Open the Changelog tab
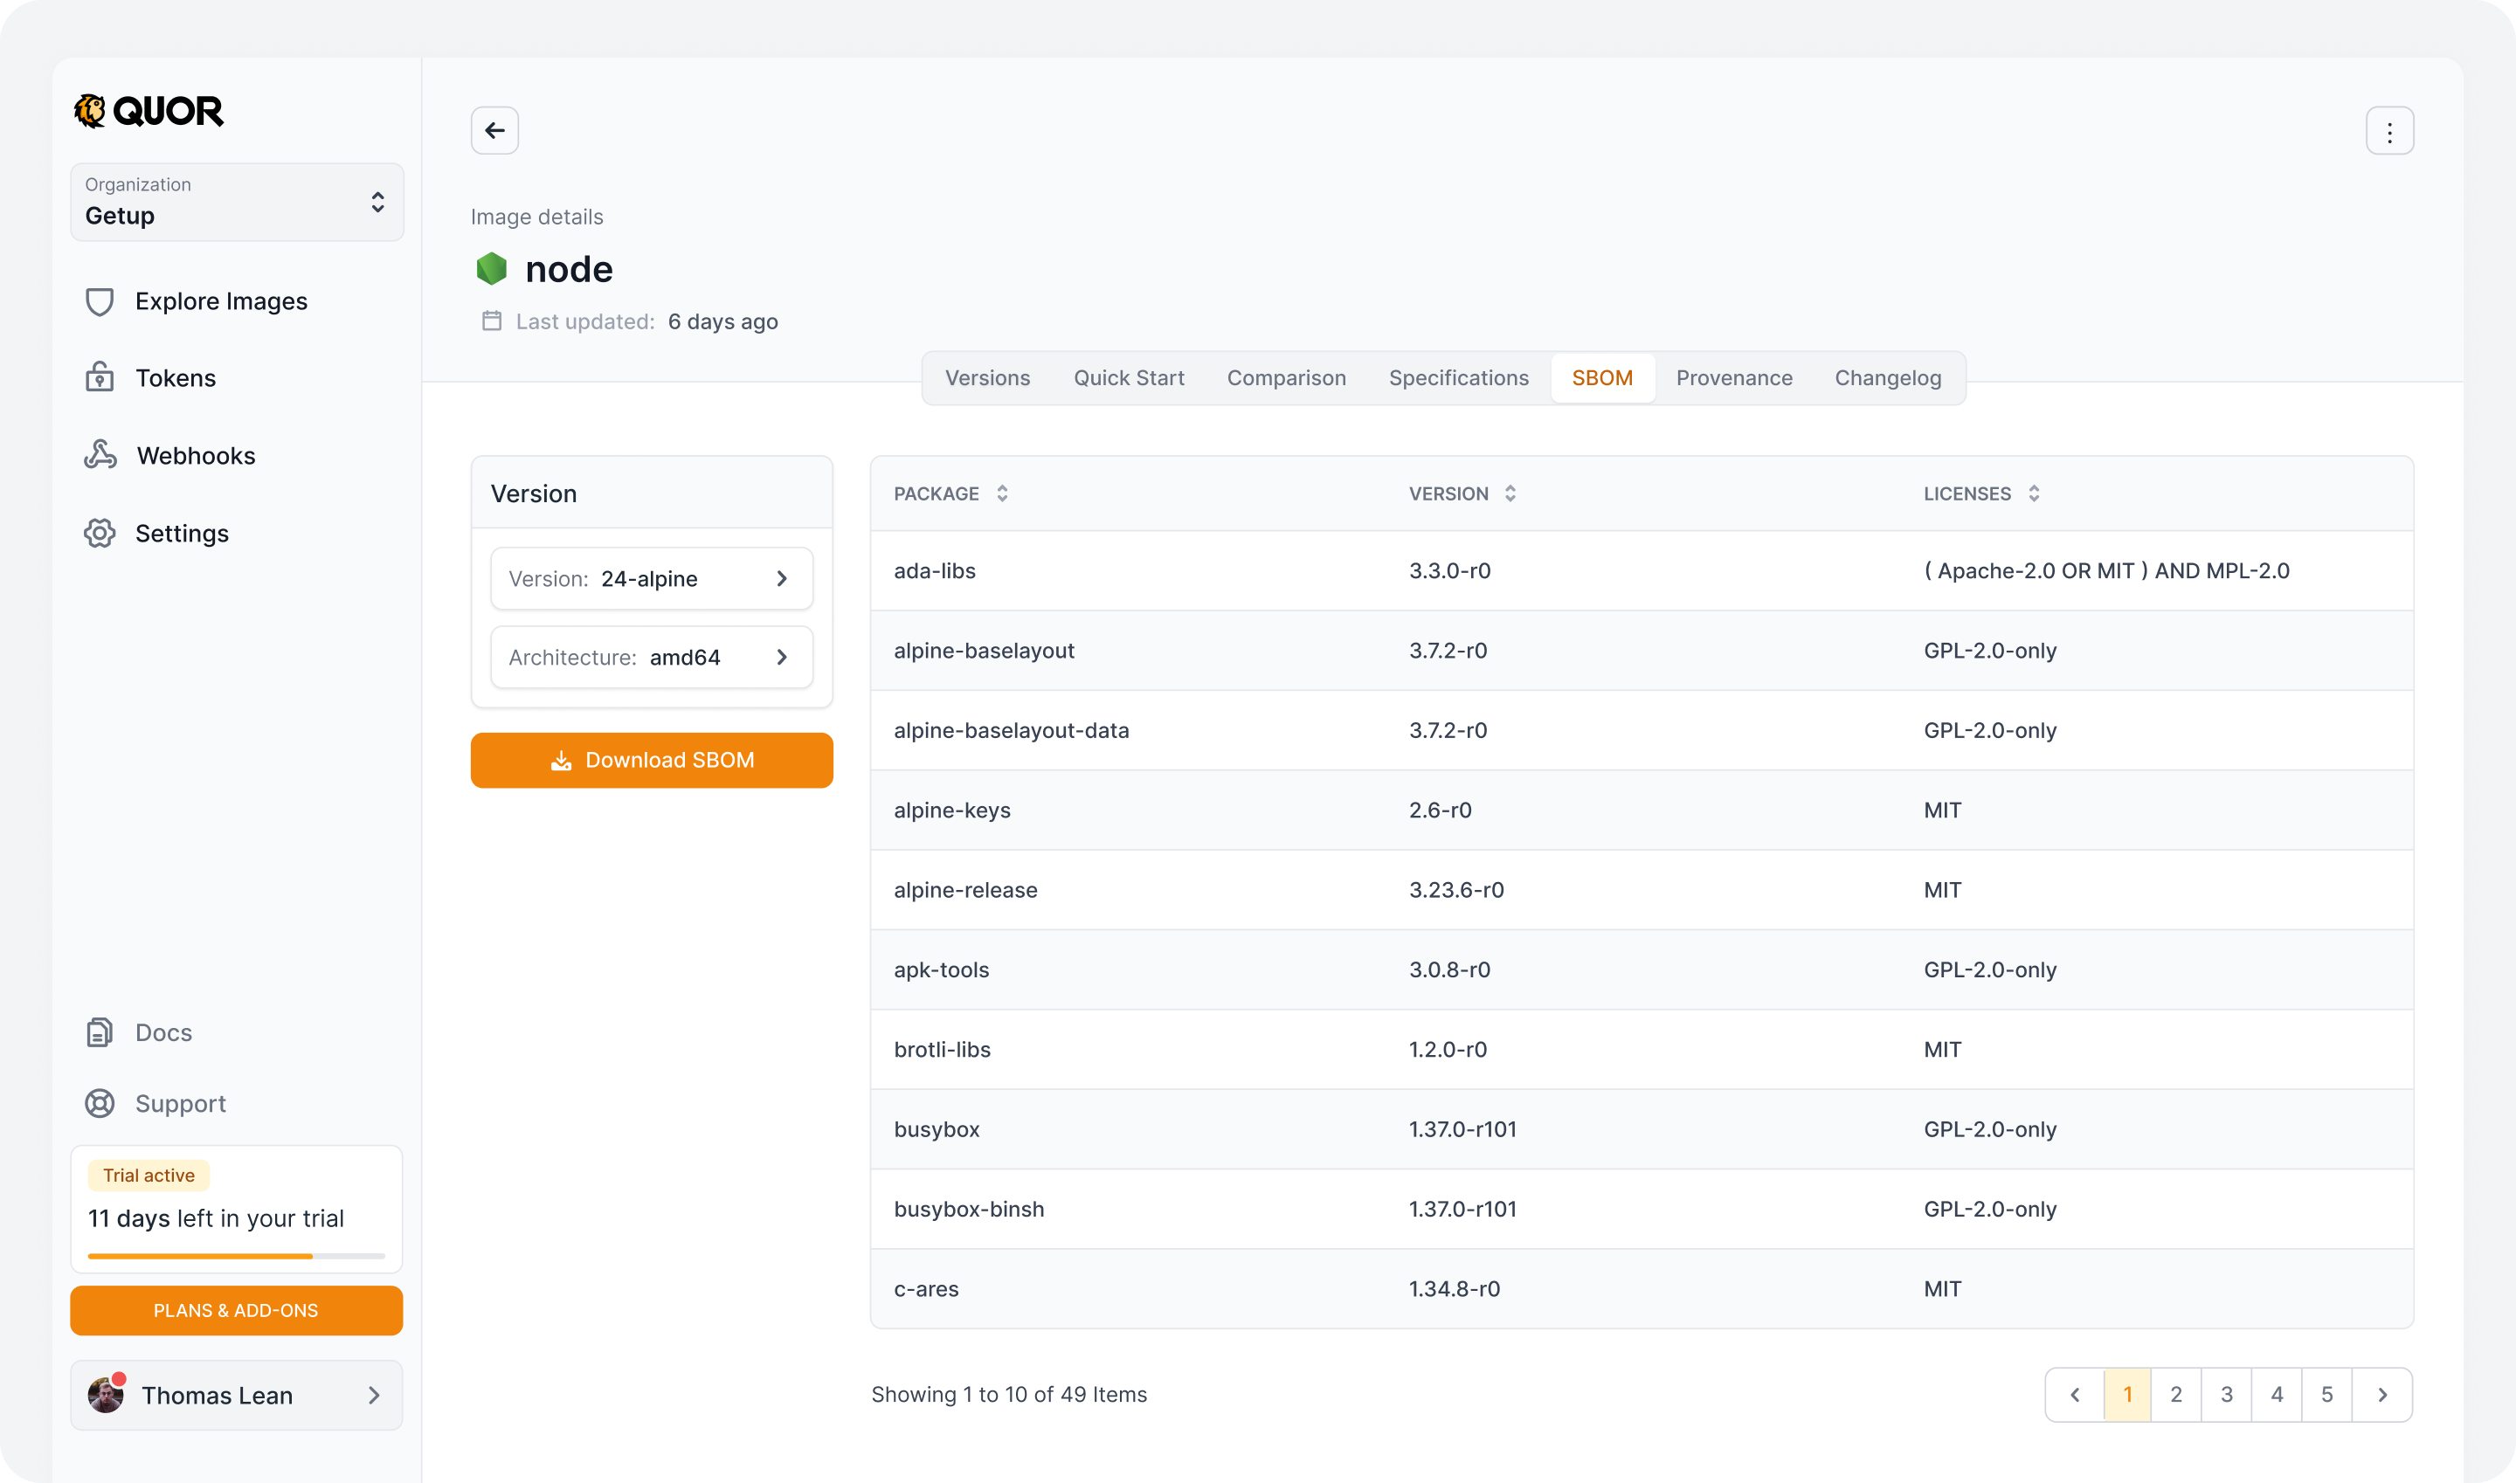This screenshot has height=1483, width=2516. point(1887,378)
